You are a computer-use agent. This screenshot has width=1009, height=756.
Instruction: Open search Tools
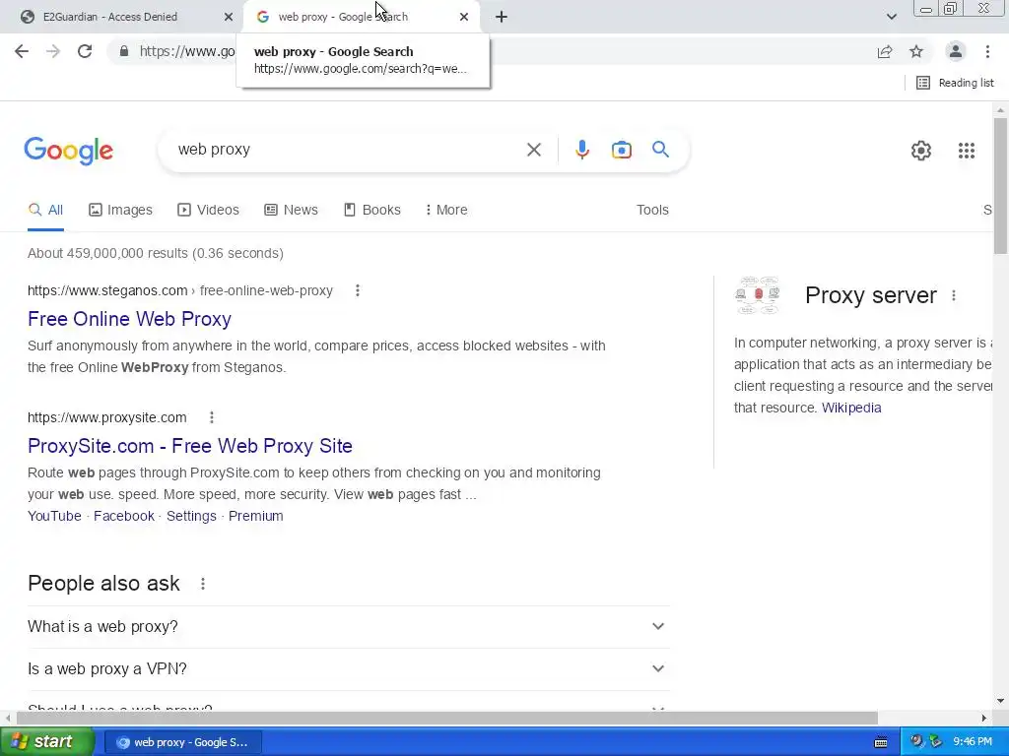652,211
